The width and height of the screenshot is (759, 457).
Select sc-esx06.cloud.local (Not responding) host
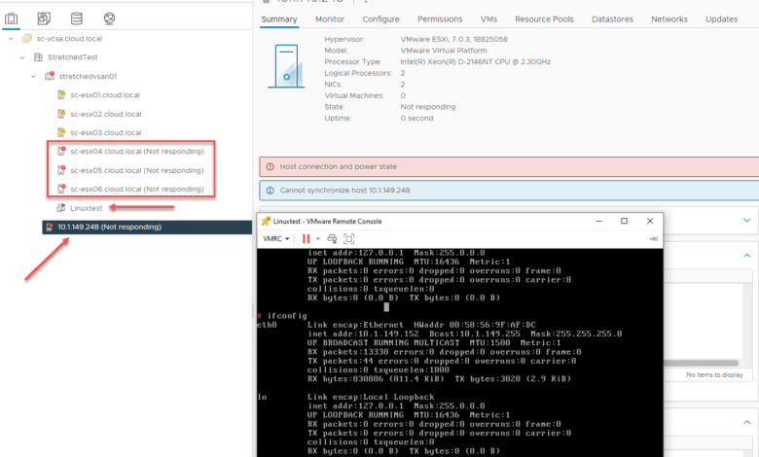tap(137, 189)
